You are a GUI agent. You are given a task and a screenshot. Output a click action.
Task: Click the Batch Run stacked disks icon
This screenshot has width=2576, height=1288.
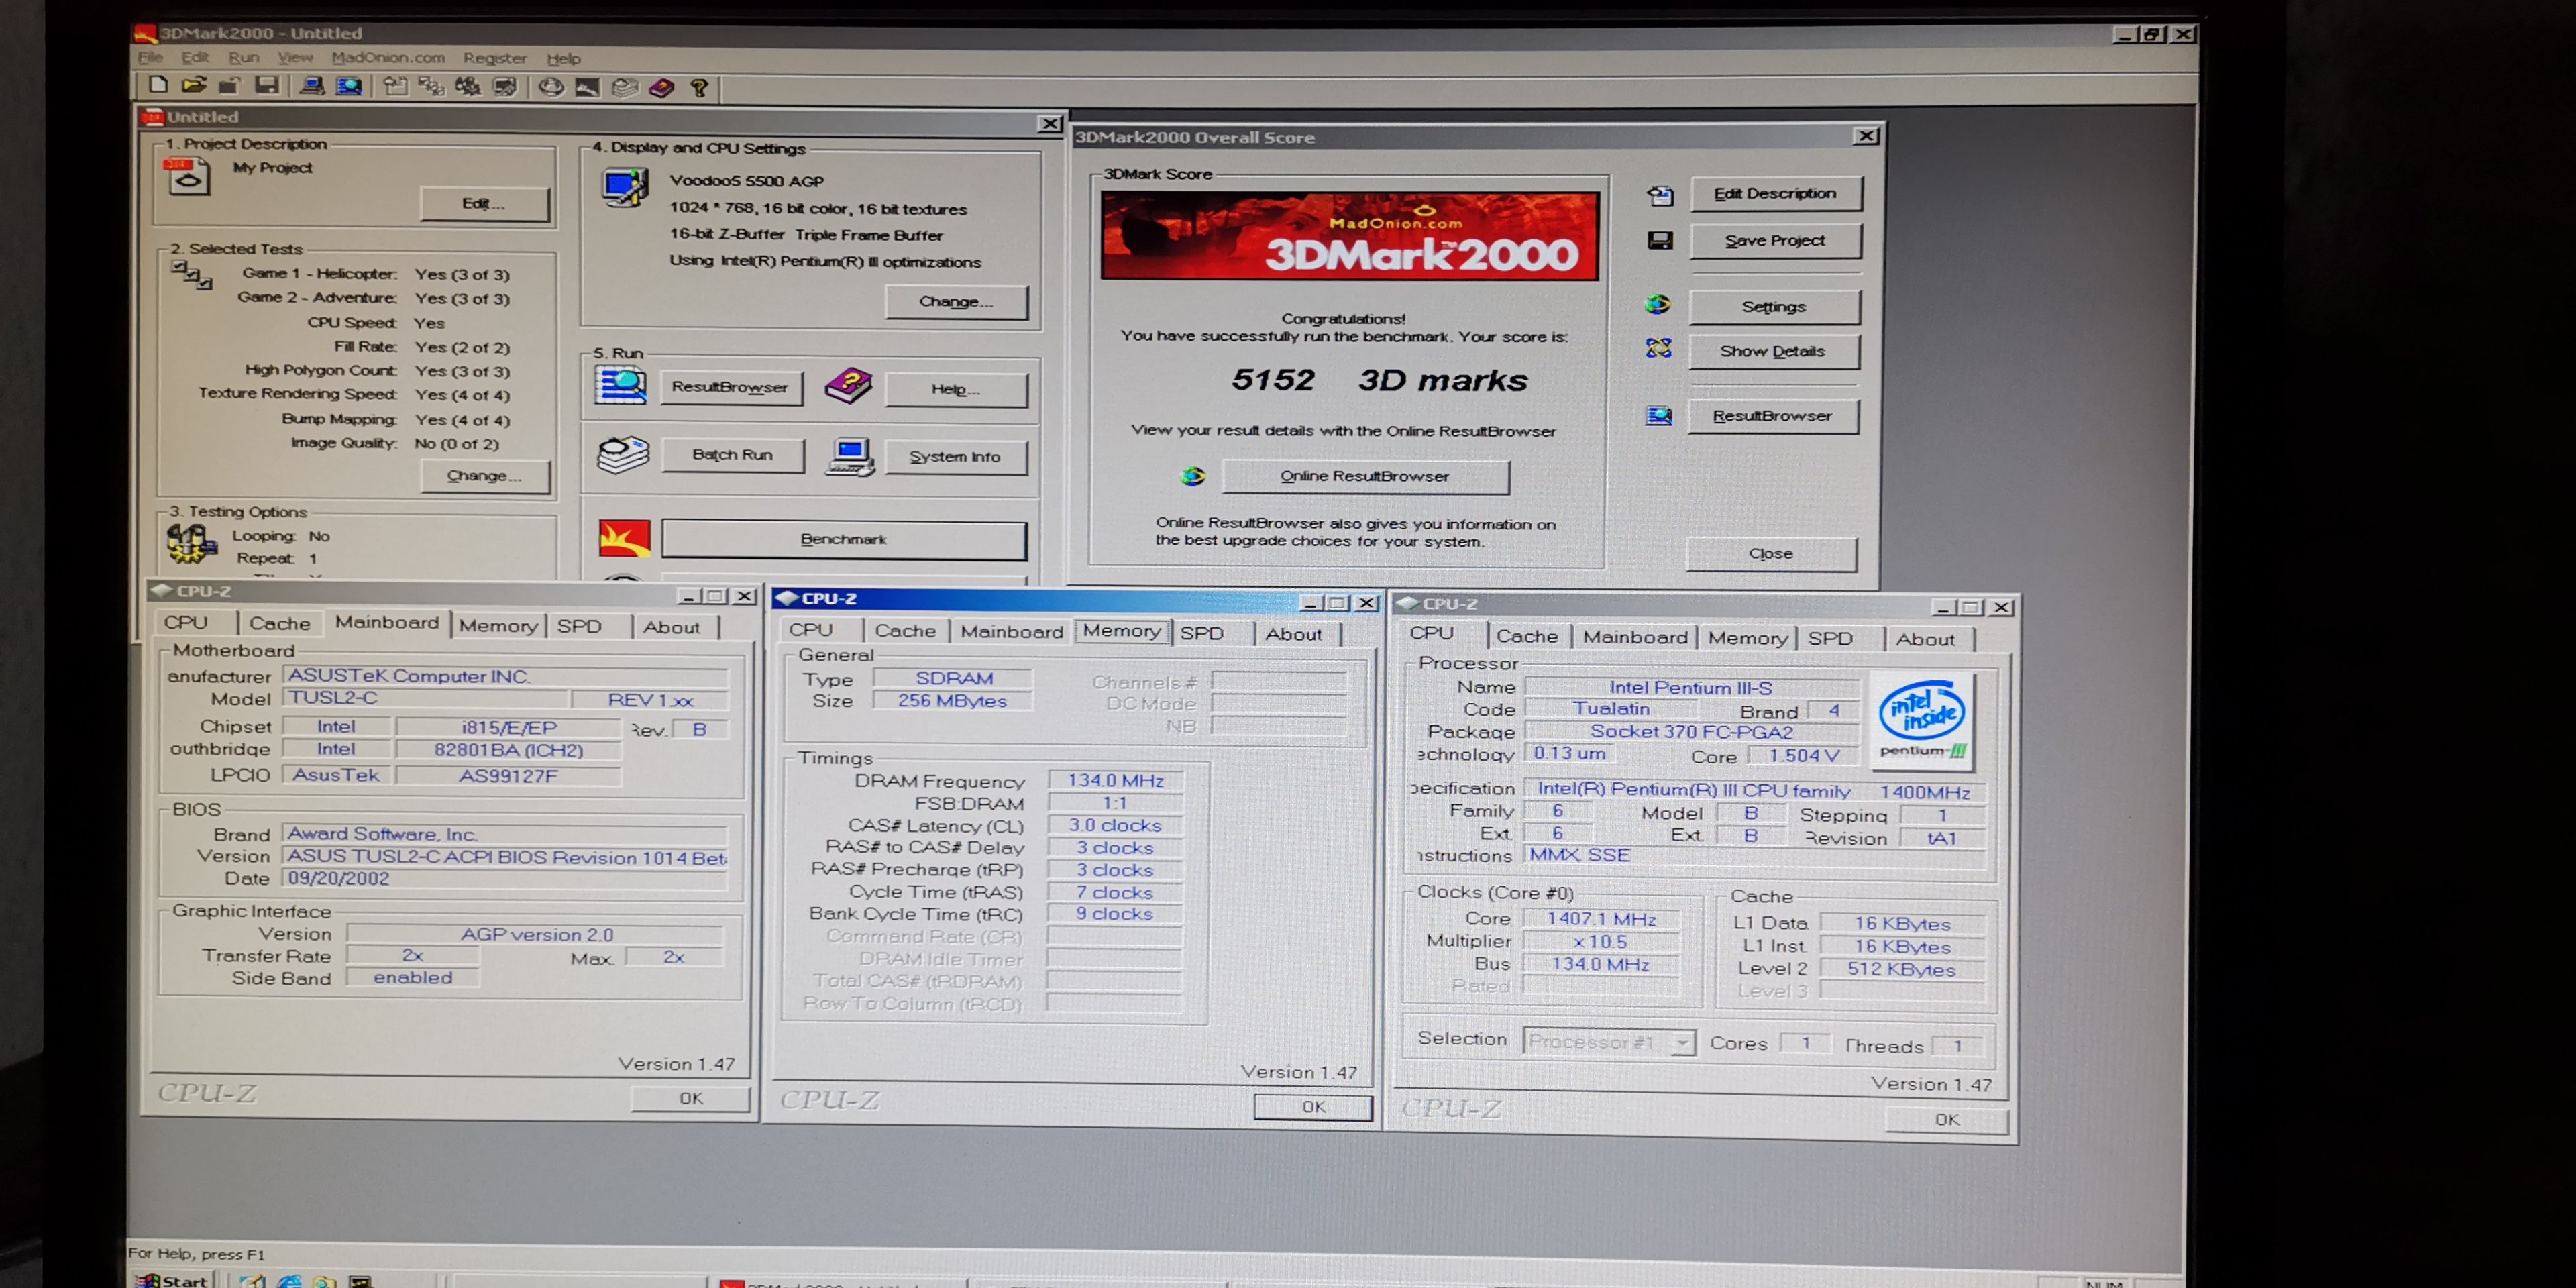pos(623,455)
